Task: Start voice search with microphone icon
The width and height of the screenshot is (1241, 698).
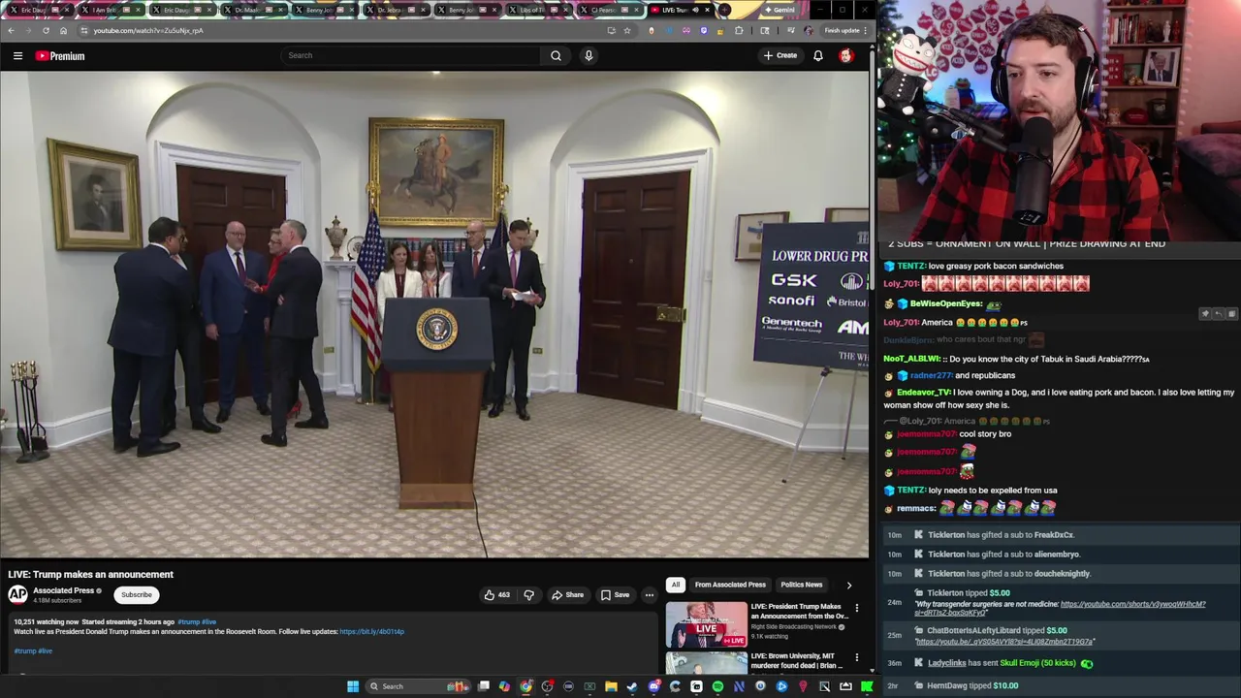Action: coord(588,55)
